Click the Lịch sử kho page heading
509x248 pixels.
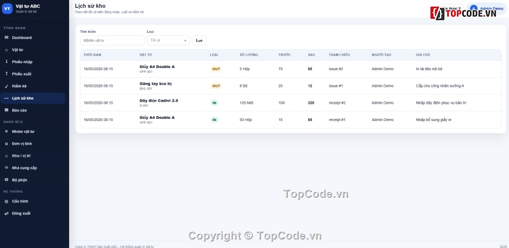tap(90, 6)
